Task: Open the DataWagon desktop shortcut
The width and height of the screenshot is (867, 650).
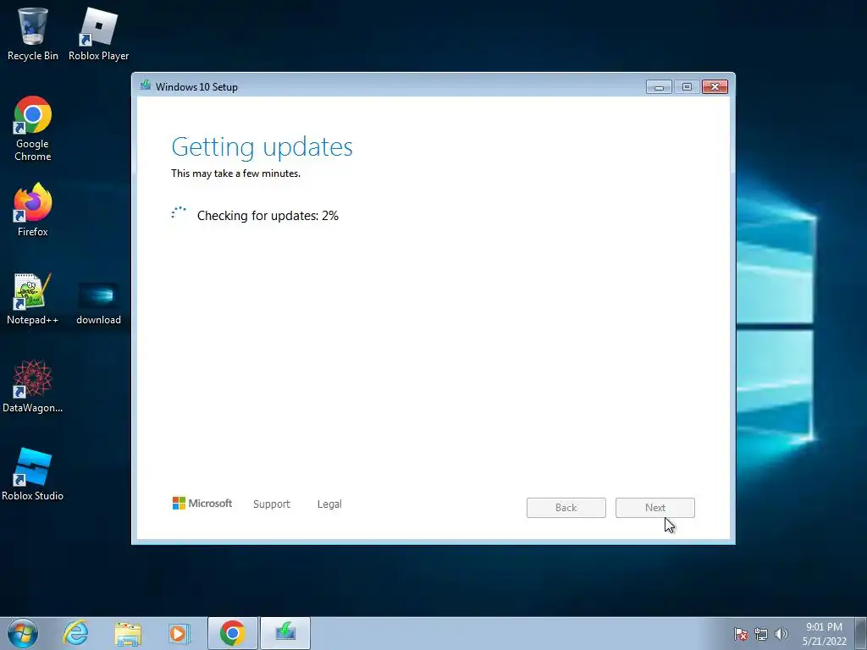Action: [x=33, y=386]
